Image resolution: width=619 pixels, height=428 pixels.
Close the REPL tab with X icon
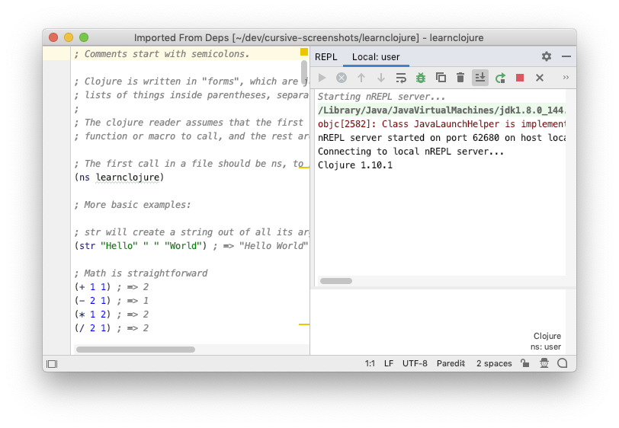(540, 78)
